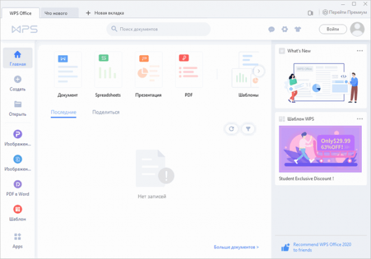Open Больше документов link
371x259 pixels.
tap(236, 247)
